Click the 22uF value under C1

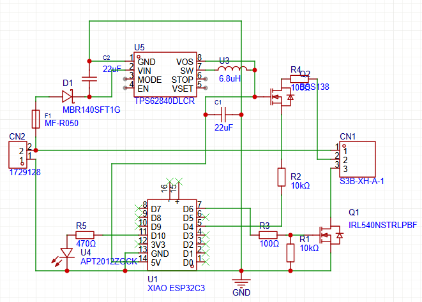tap(223, 127)
